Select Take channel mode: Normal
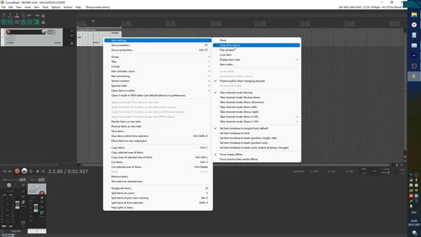The height and width of the screenshot is (237, 421). click(257, 92)
